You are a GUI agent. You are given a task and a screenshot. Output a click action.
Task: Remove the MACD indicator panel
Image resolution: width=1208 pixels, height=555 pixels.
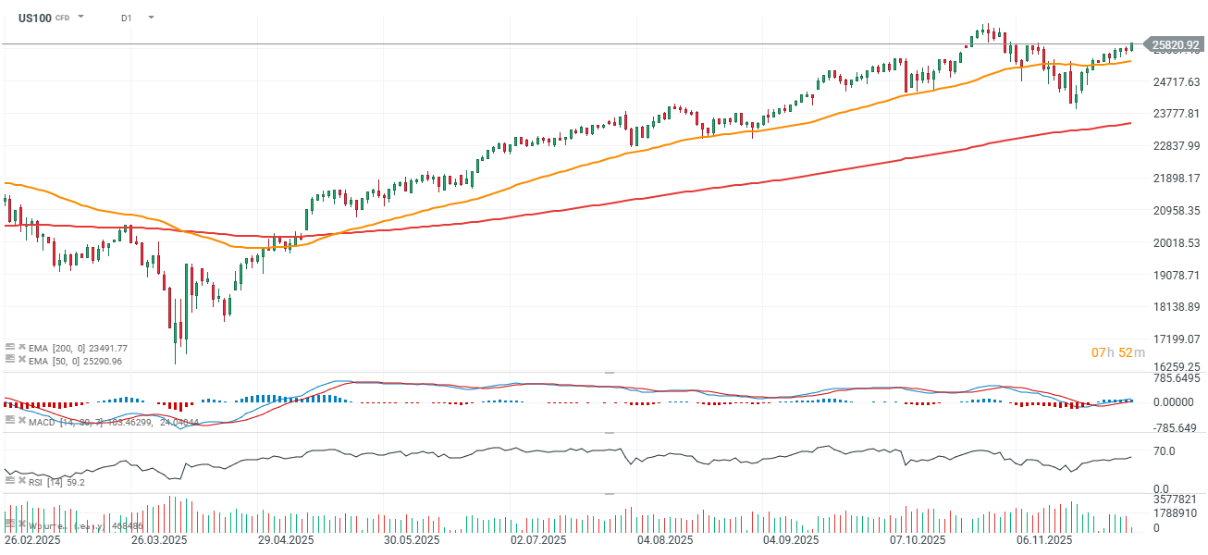[x=20, y=421]
